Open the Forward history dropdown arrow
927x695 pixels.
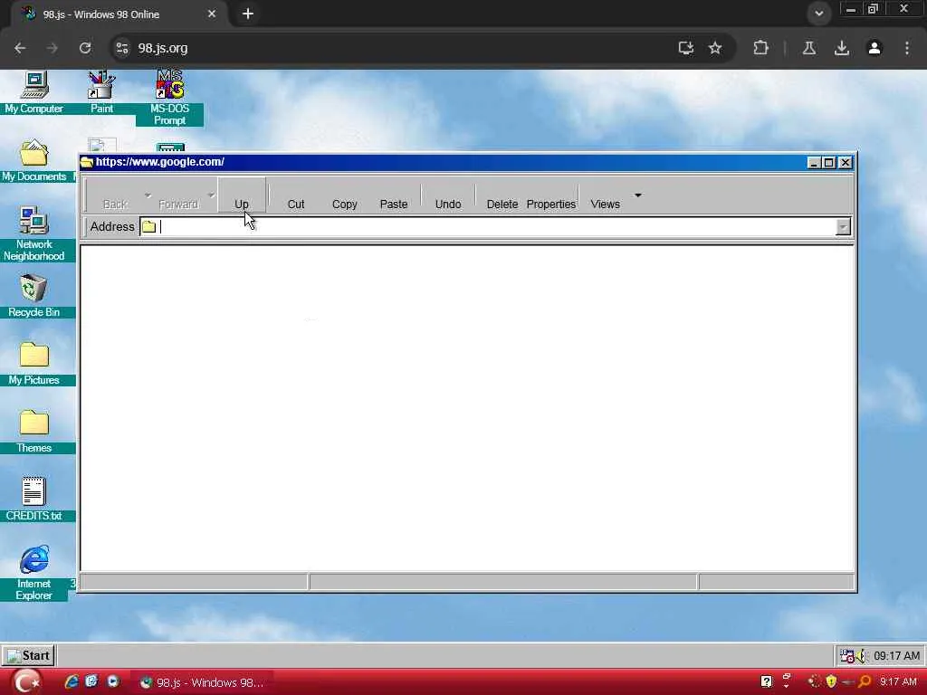(210, 195)
